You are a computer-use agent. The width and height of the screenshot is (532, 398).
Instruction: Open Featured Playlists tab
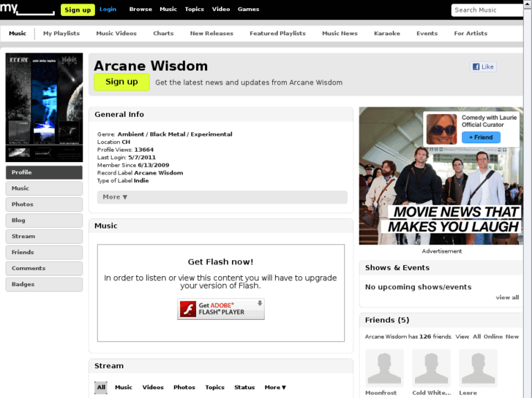[x=277, y=33]
